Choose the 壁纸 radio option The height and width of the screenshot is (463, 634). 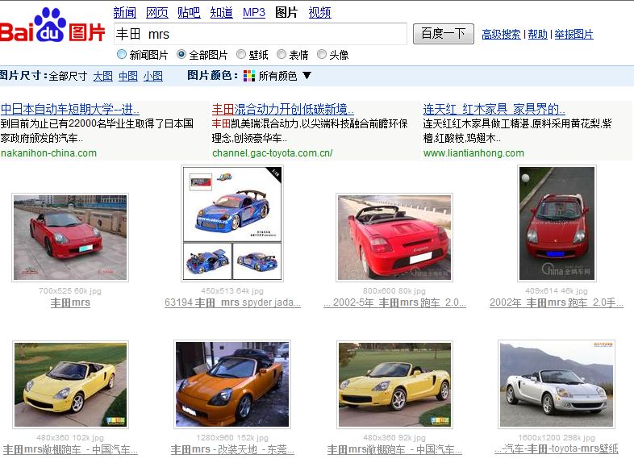(241, 54)
